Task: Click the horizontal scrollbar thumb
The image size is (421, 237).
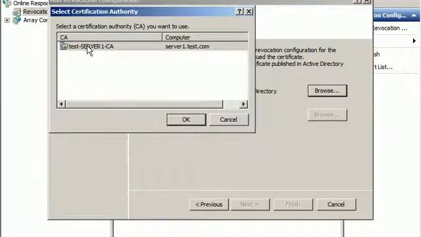Action: pyautogui.click(x=144, y=104)
